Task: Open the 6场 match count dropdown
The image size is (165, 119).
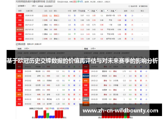Action: pos(34,6)
